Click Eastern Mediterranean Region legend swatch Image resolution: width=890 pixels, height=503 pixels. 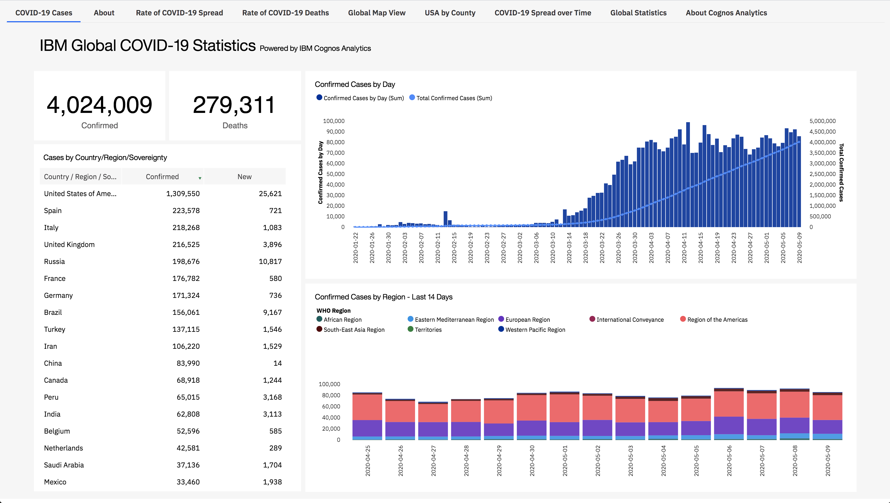411,319
